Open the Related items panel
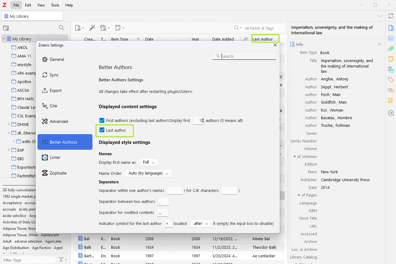 pos(391,90)
